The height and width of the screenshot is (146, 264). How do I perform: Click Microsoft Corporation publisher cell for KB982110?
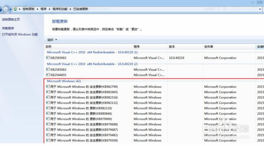[x=220, y=108]
